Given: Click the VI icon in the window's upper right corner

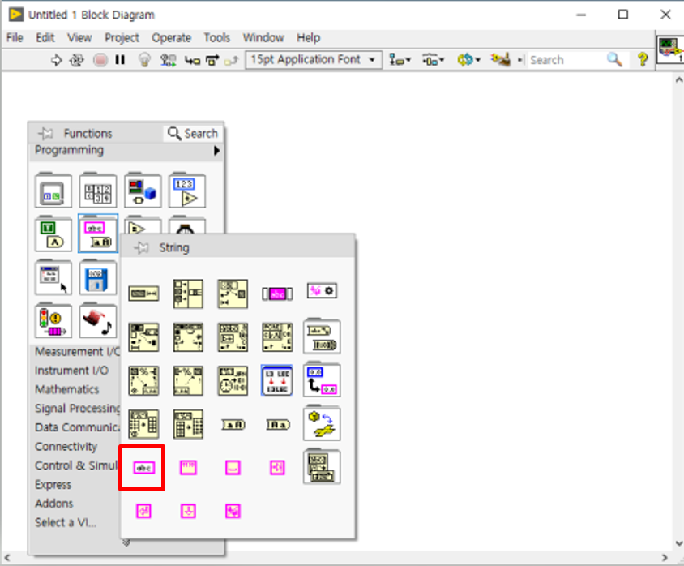Looking at the screenshot, I should pos(671,48).
